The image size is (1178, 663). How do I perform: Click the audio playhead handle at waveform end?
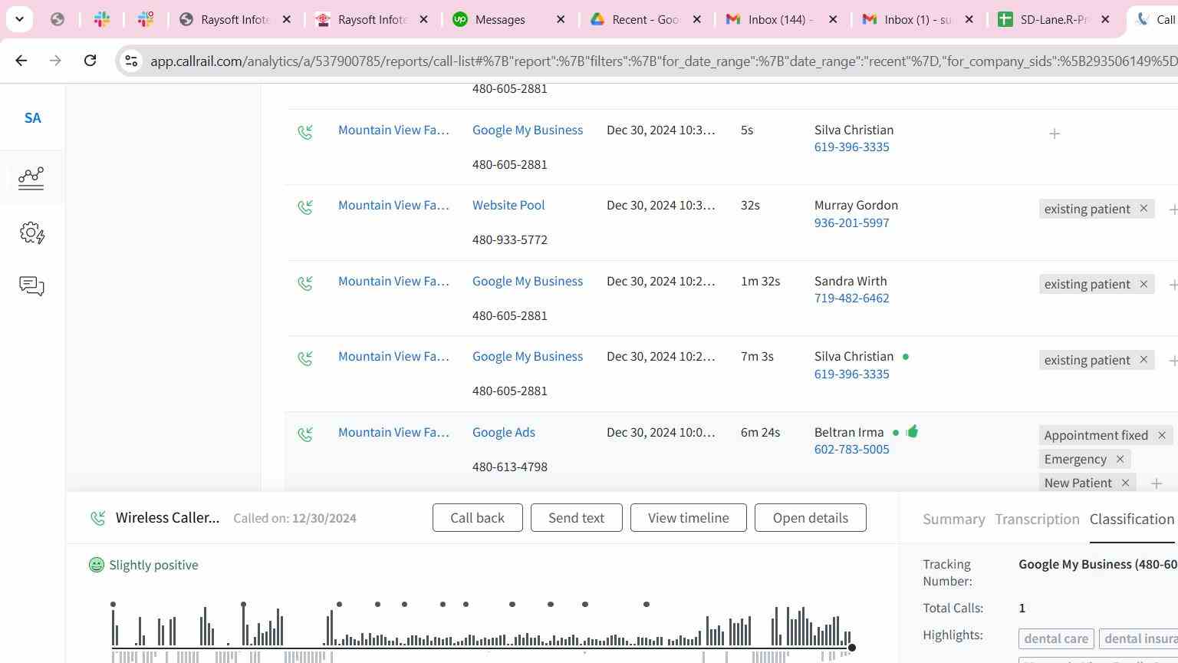851,648
